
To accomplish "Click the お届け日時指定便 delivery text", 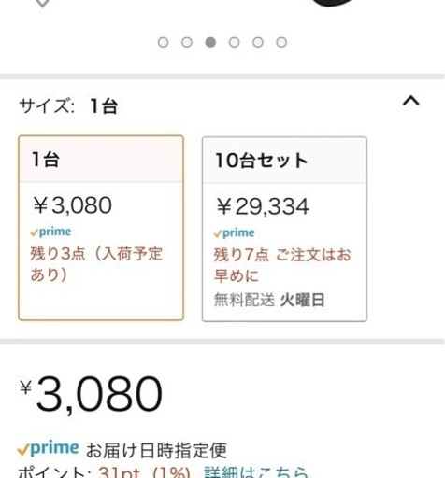I will [x=156, y=450].
